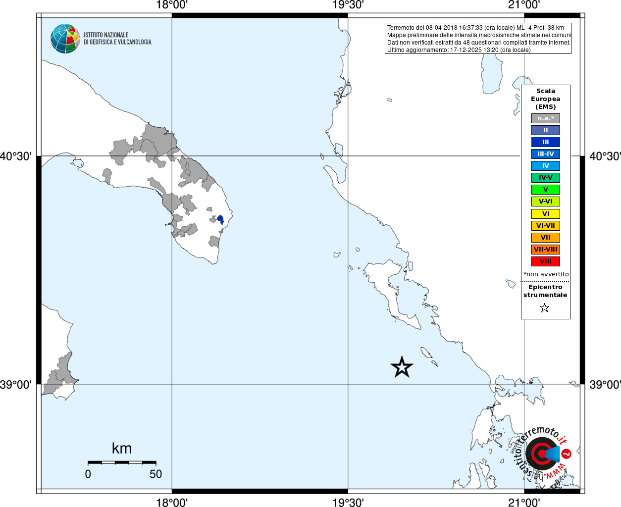Select the light-blue IV intensity swatch

546,166
